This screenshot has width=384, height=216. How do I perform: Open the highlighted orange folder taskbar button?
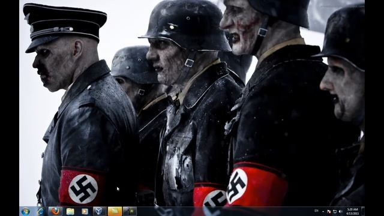(115, 211)
